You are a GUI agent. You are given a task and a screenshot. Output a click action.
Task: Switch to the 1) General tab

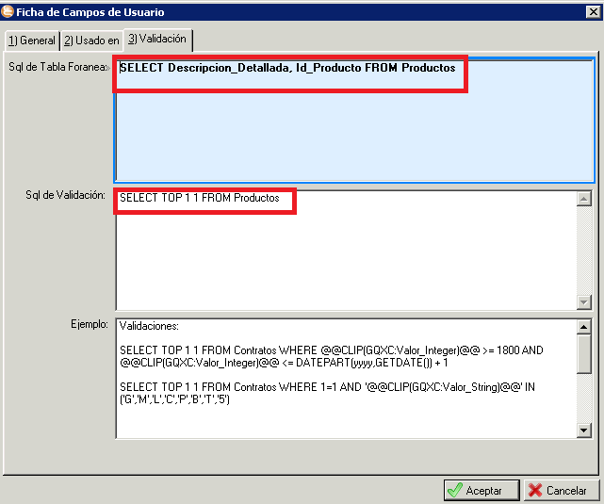pyautogui.click(x=30, y=41)
